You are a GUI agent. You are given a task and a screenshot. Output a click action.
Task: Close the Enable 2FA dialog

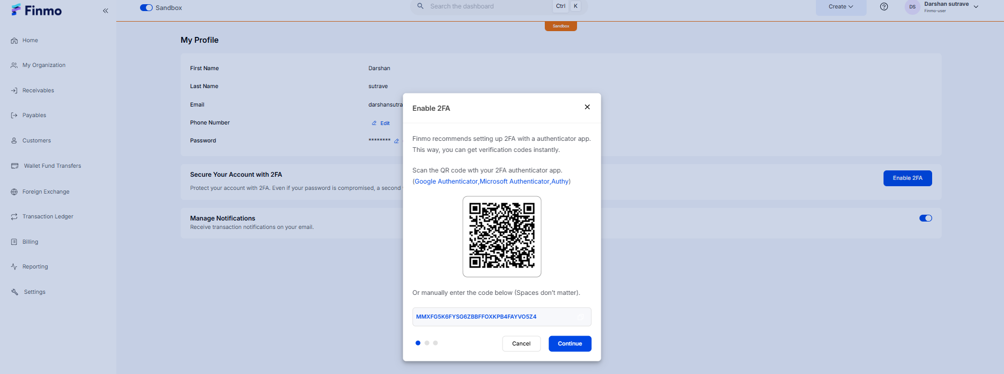(587, 107)
